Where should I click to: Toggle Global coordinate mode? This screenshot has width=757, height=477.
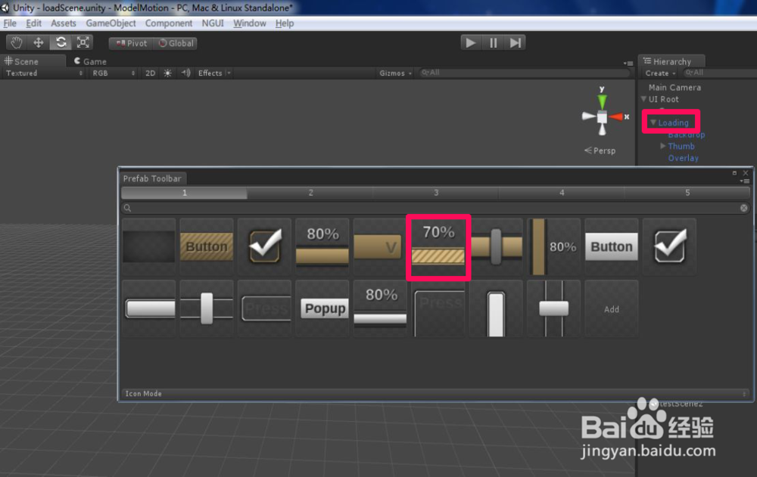coord(176,43)
